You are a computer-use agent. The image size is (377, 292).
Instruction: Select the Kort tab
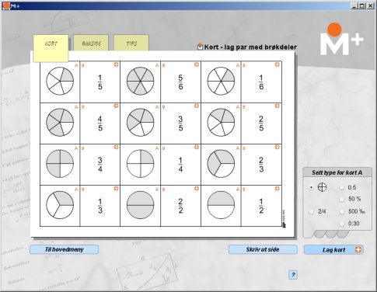click(51, 48)
